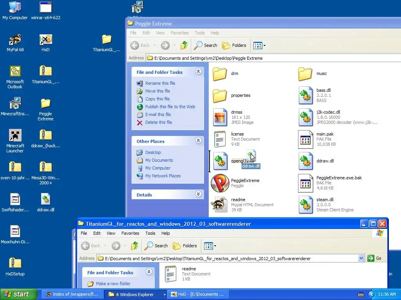The image size is (401, 300).
Task: Click Copy this file
Action: (x=157, y=99)
